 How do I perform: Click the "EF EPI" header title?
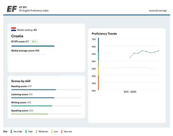point(23,7)
